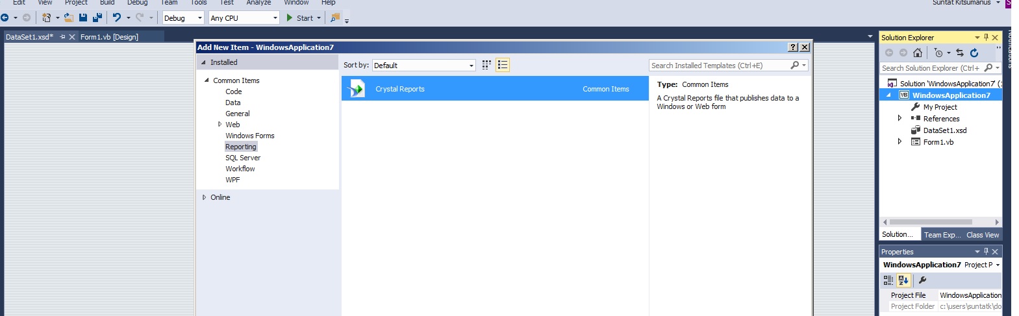The height and width of the screenshot is (316, 1019).
Task: Open the Undo history dropdown arrow
Action: [128, 18]
